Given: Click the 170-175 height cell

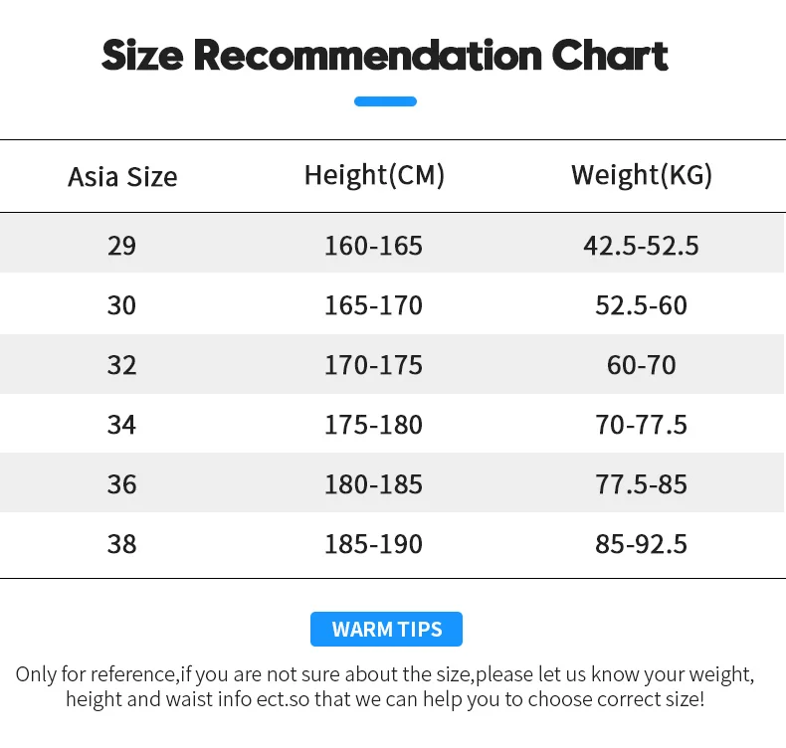Looking at the screenshot, I should pyautogui.click(x=373, y=364).
